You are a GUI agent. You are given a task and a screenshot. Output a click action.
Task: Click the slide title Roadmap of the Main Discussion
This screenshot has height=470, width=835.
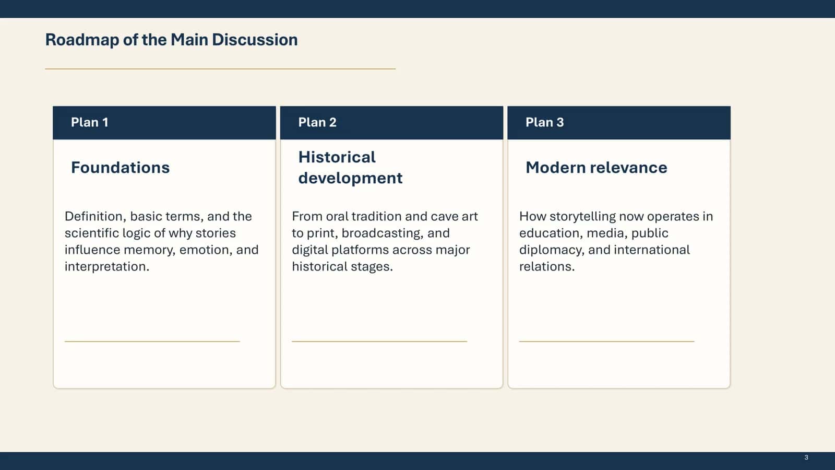point(171,40)
